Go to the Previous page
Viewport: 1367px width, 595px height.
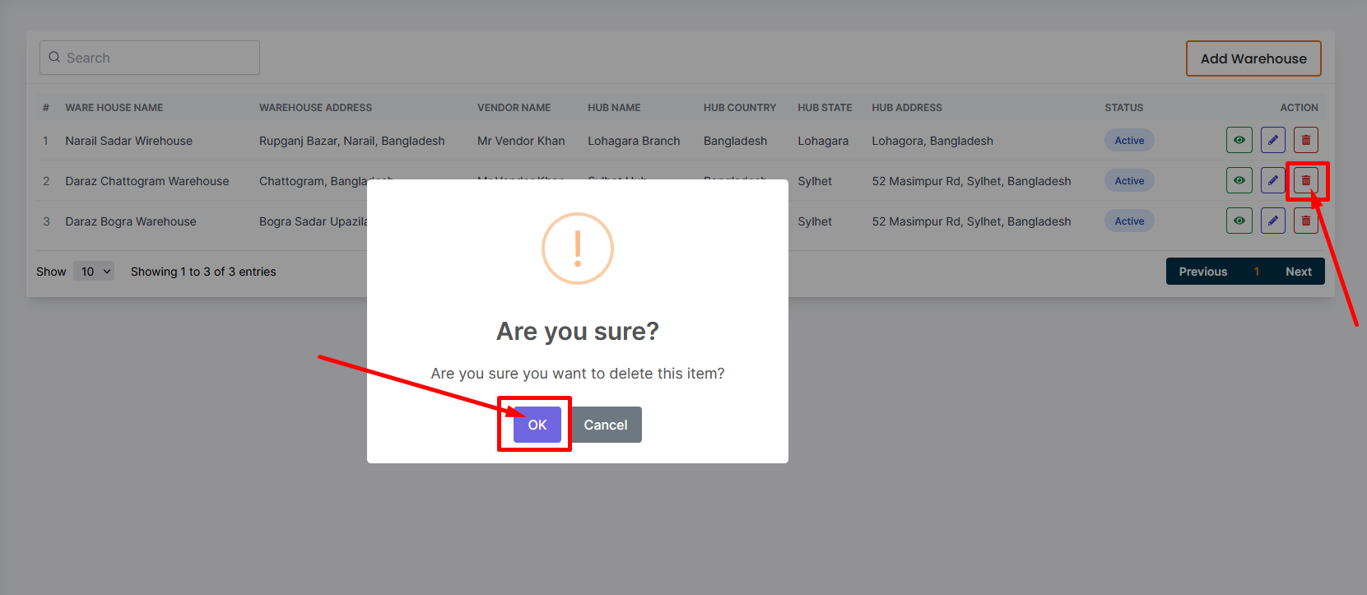1202,272
